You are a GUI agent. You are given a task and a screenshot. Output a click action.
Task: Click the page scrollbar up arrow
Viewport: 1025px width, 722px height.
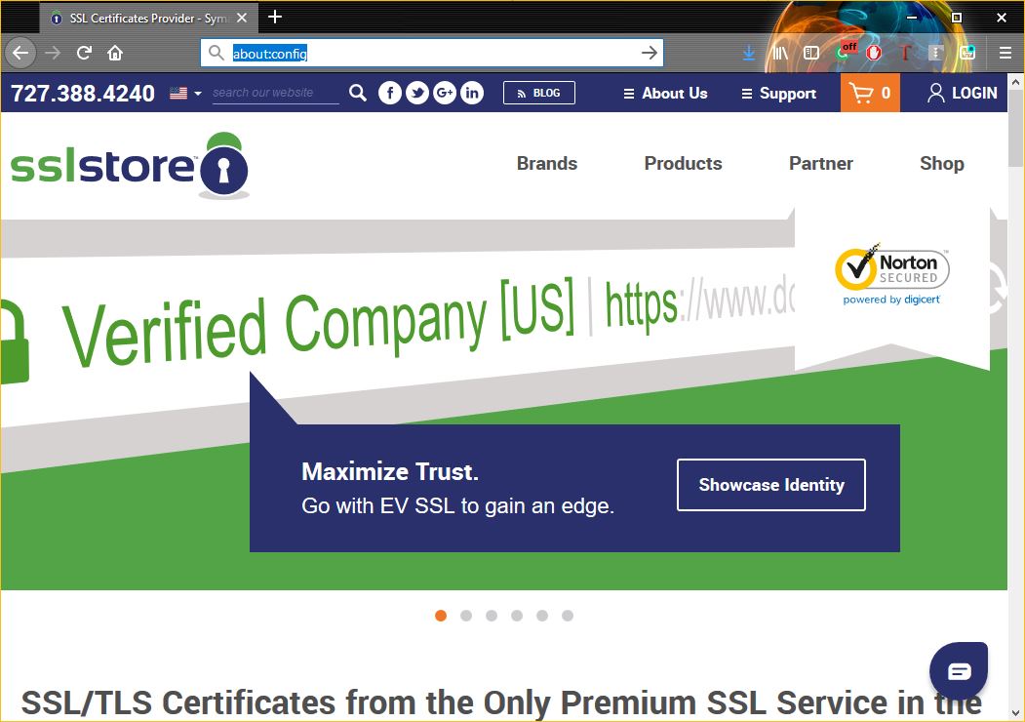pyautogui.click(x=1015, y=82)
